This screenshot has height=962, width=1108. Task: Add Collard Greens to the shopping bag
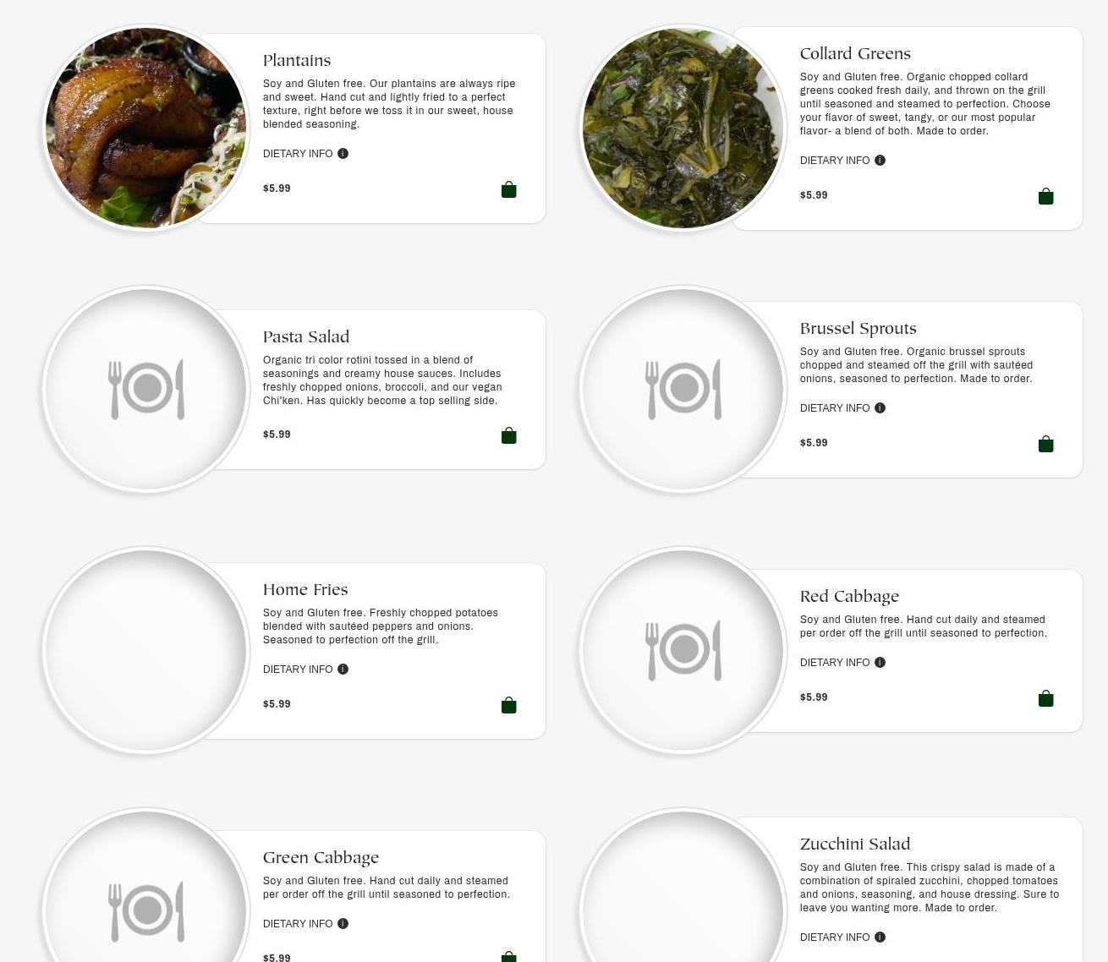click(1045, 196)
